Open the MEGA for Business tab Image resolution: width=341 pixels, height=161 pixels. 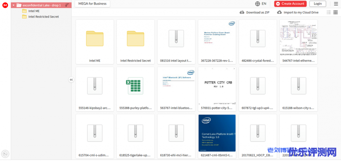click(92, 4)
